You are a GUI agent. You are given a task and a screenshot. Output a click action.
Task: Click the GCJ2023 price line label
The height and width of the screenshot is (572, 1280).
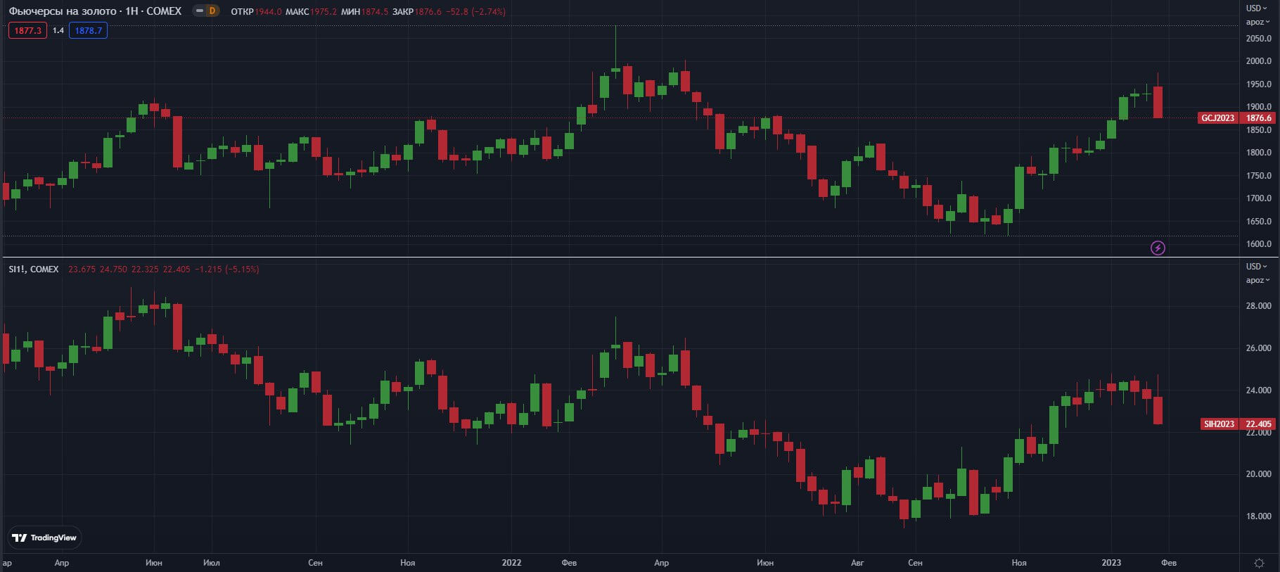coord(1217,118)
